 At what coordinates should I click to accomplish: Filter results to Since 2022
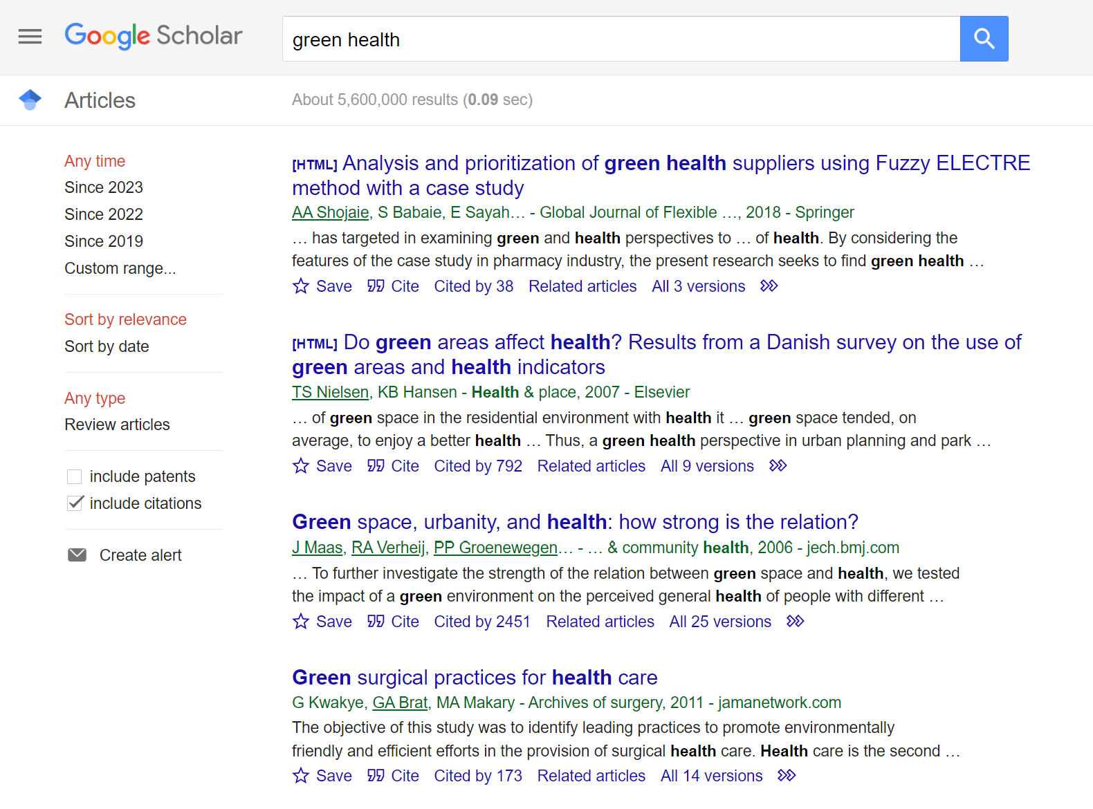[x=104, y=214]
